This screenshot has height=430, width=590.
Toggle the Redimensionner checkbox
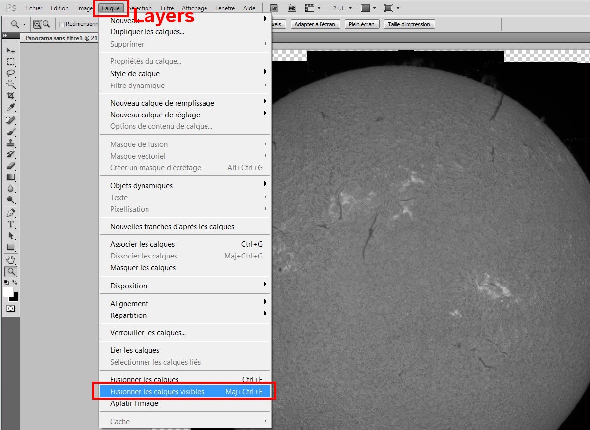click(62, 24)
